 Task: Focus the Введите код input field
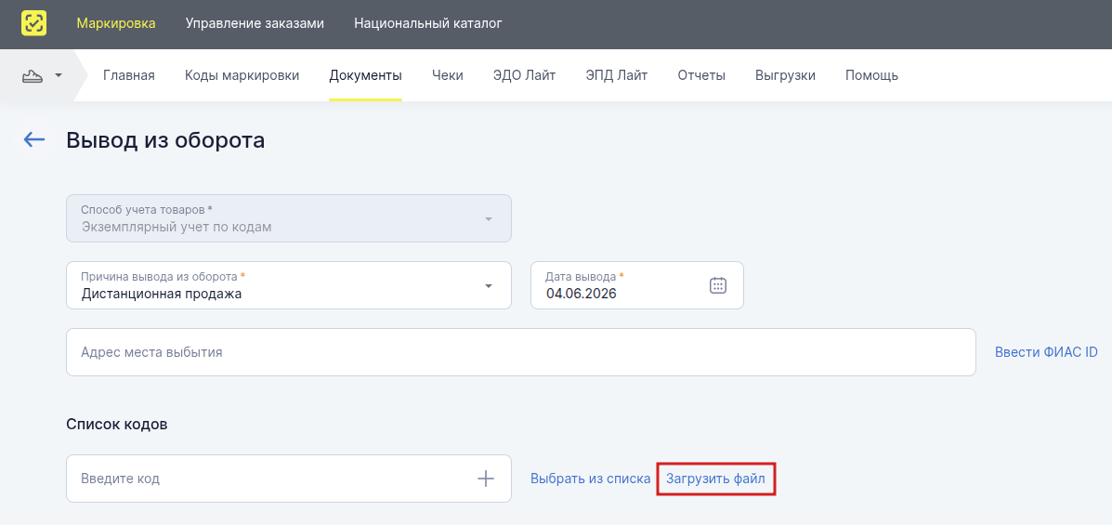[289, 479]
